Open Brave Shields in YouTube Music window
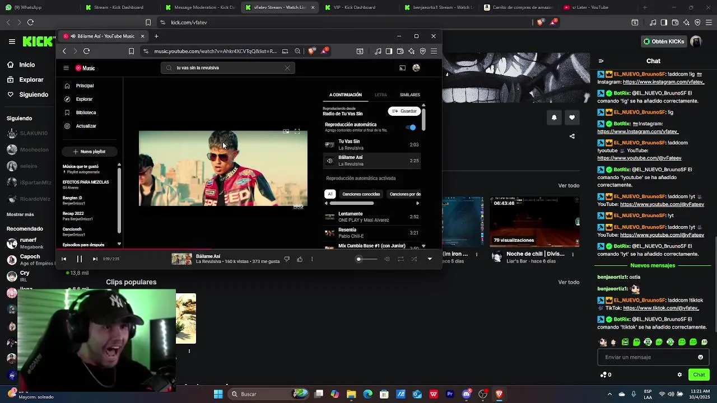Image resolution: width=717 pixels, height=403 pixels. tap(312, 51)
